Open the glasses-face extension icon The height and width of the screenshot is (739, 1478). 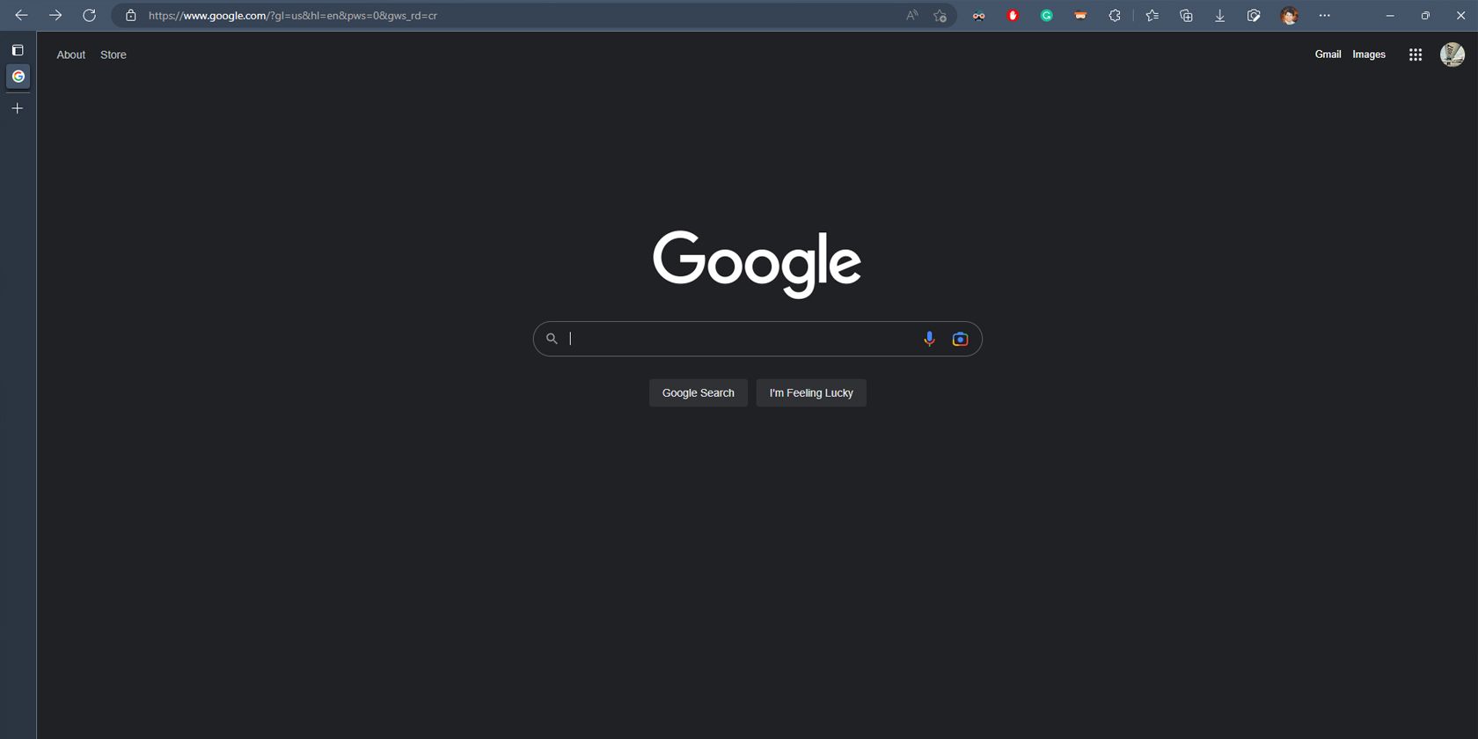(978, 15)
